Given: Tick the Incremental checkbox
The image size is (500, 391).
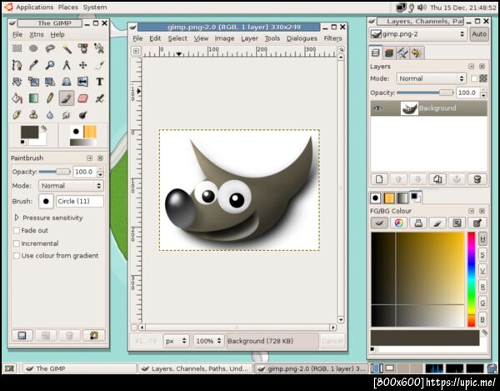Looking at the screenshot, I should click(17, 243).
